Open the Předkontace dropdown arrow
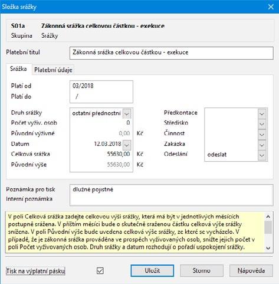279x284 pixels. 262,114
